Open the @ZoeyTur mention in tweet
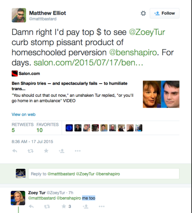Screen dimensions: 192x213 [147, 32]
